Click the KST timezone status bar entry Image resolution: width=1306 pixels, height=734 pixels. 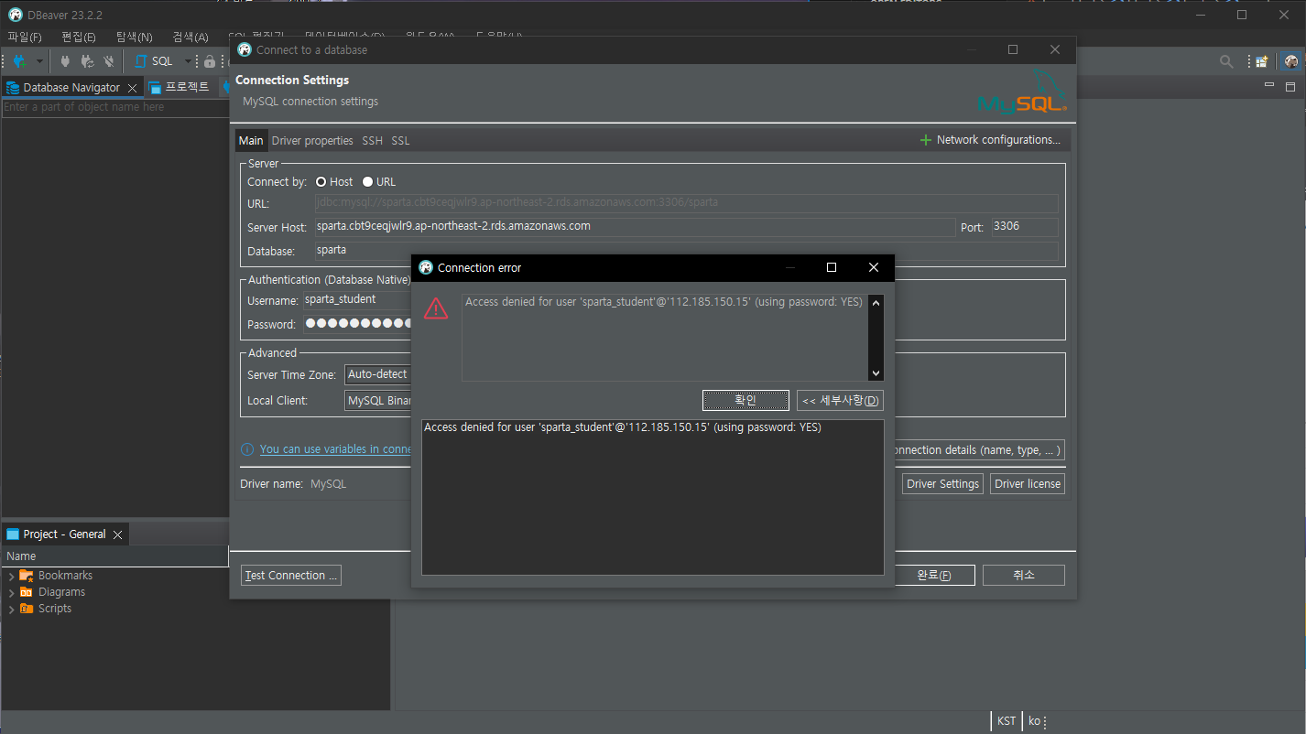1007,721
